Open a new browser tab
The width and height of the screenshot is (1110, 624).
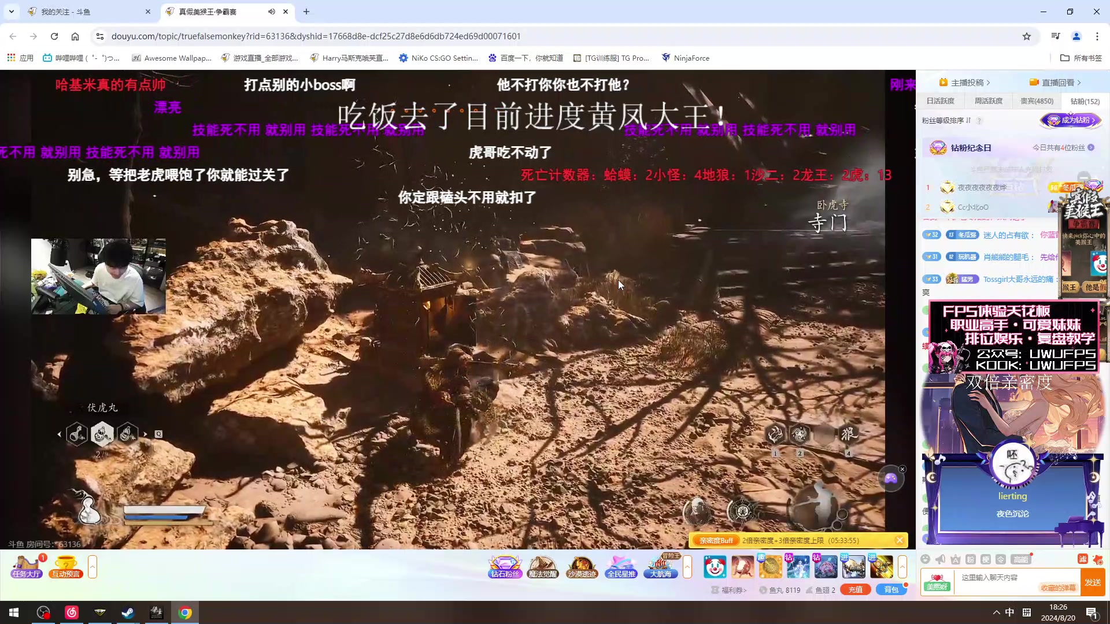(x=306, y=12)
